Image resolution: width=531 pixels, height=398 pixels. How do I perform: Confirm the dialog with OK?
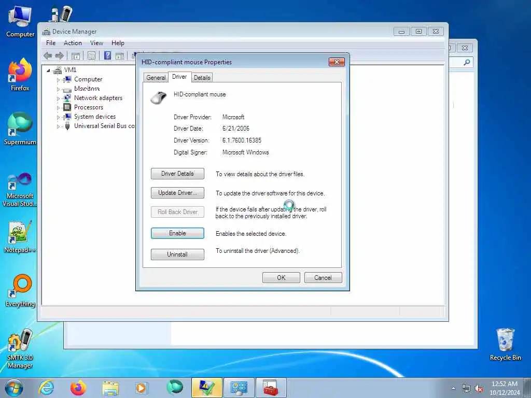click(281, 278)
